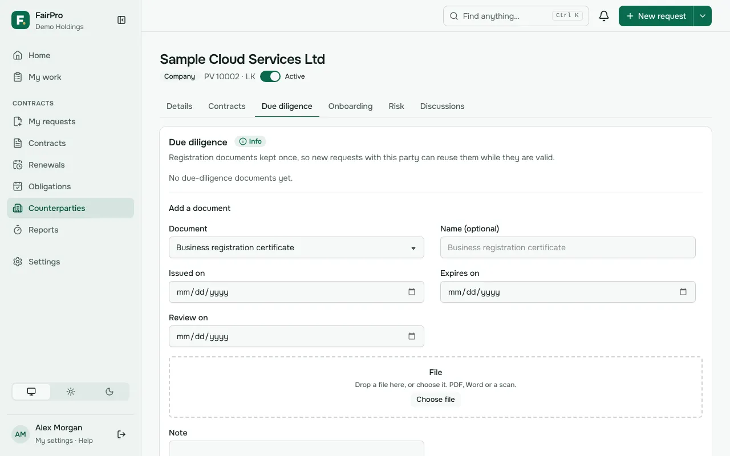Select Counterparties in the sidebar
Image resolution: width=730 pixels, height=456 pixels.
pyautogui.click(x=70, y=208)
